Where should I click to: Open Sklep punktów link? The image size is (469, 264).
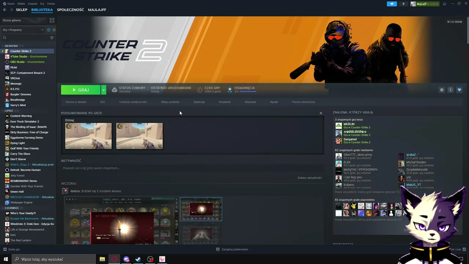click(x=170, y=102)
